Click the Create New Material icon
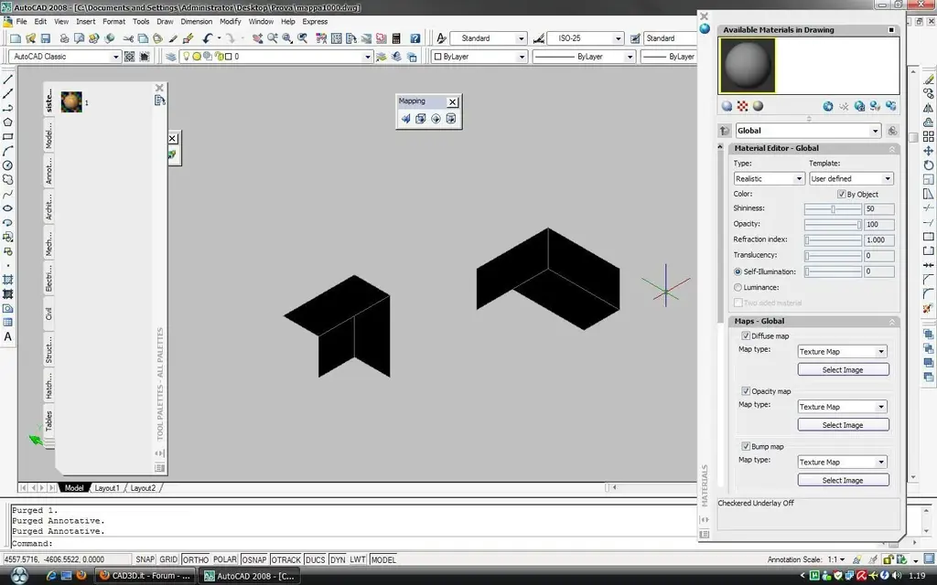Image resolution: width=937 pixels, height=585 pixels. [827, 106]
